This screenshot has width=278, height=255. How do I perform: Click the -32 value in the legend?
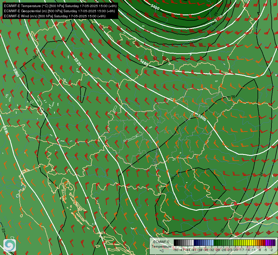[212, 250]
